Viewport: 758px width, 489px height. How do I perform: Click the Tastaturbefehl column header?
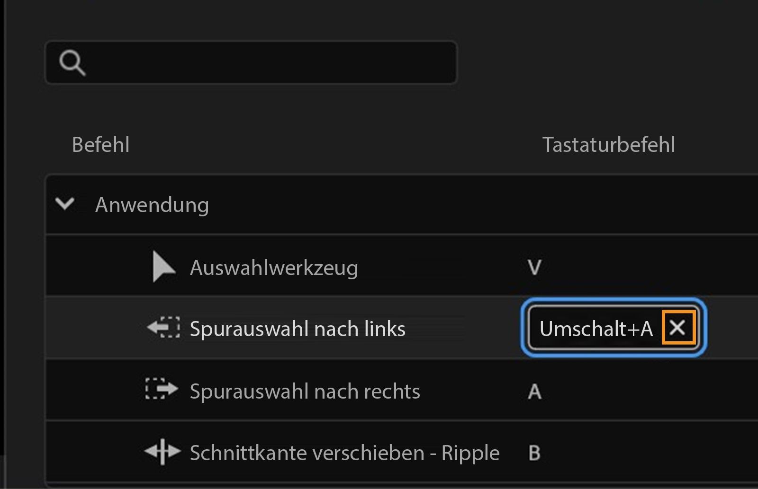609,144
